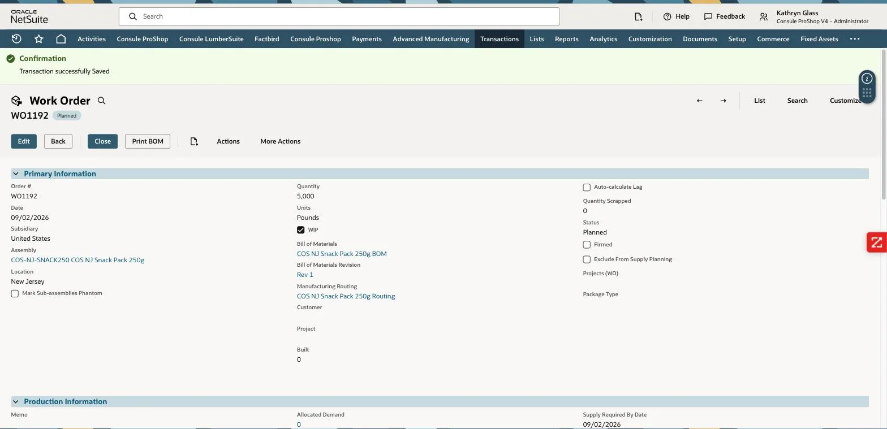Open the Payments menu
The image size is (887, 429).
tap(367, 39)
